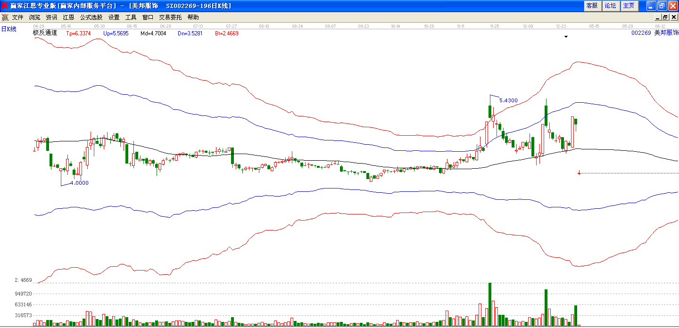
Task: Restore the inner chart window
Action: pos(665,17)
